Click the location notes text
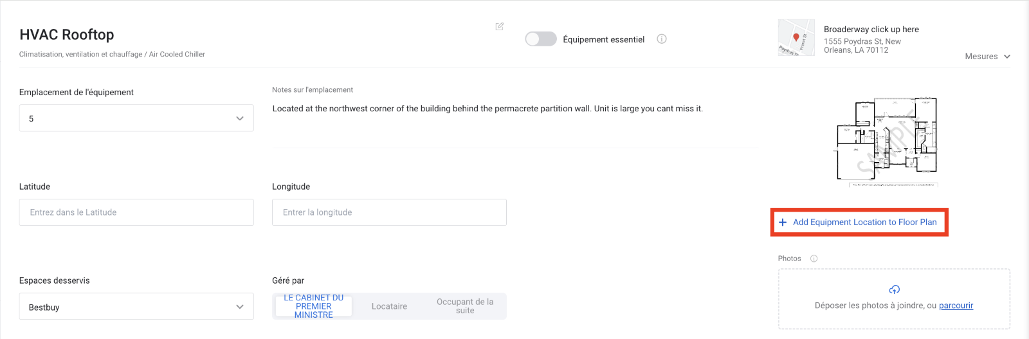Image resolution: width=1029 pixels, height=339 pixels. 487,109
